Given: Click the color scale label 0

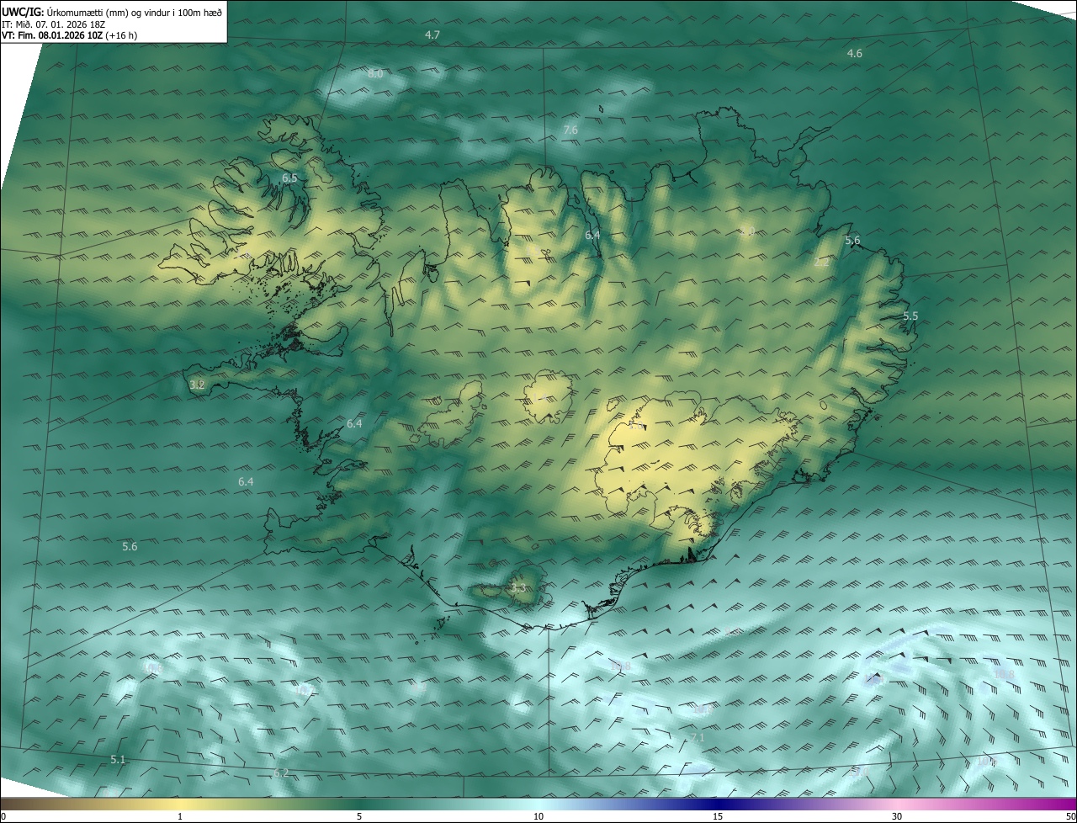Looking at the screenshot, I should click(3, 816).
